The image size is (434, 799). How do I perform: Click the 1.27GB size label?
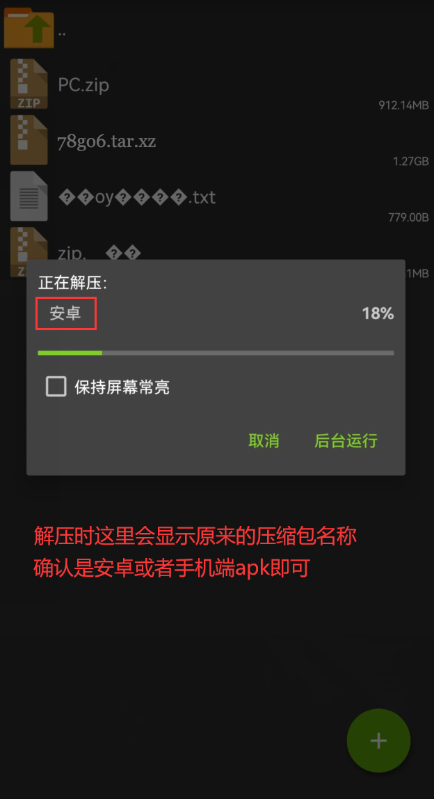click(410, 162)
